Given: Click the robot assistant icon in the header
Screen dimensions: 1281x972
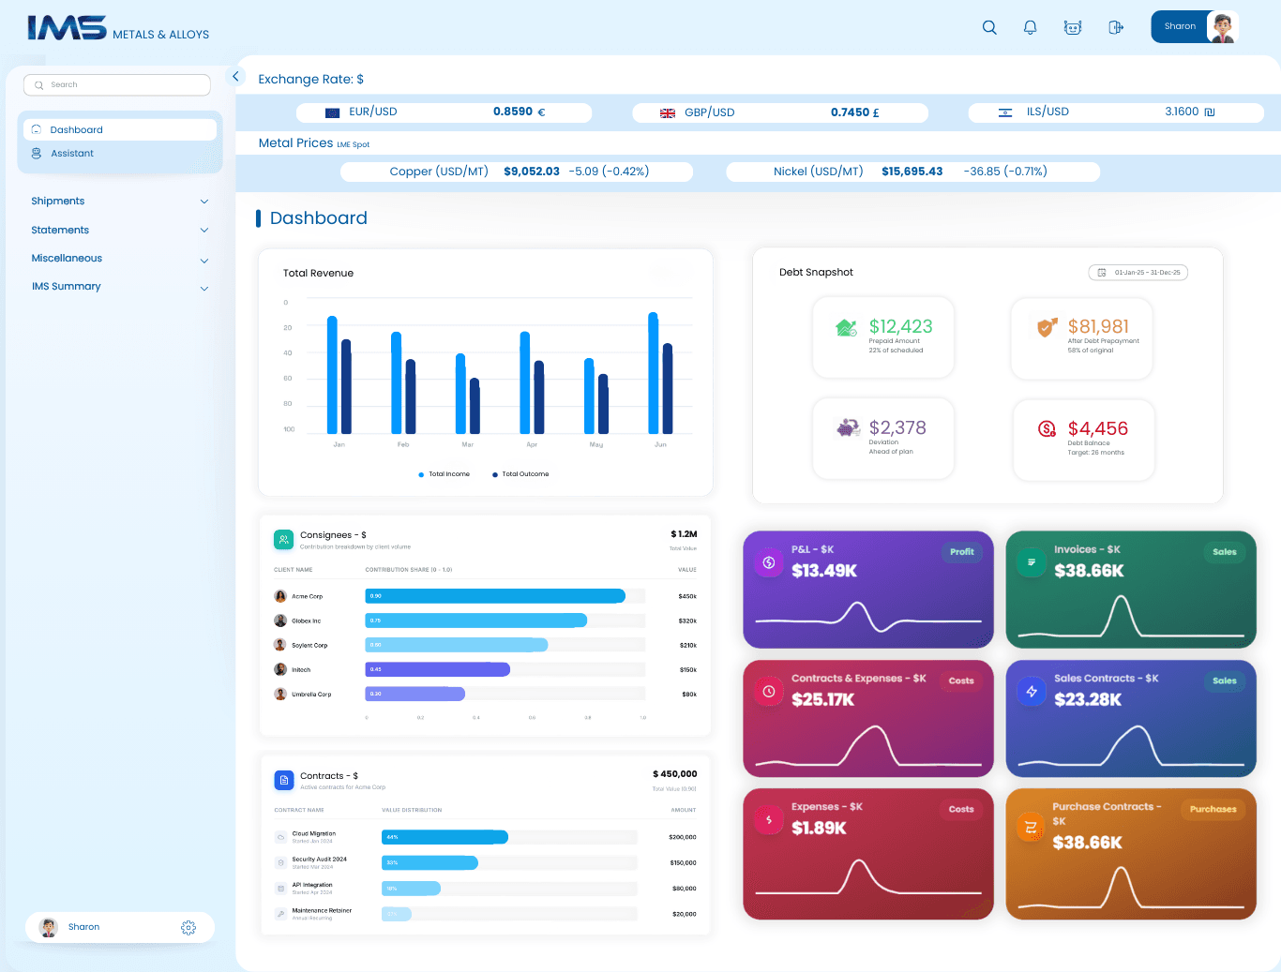Looking at the screenshot, I should 1072,27.
